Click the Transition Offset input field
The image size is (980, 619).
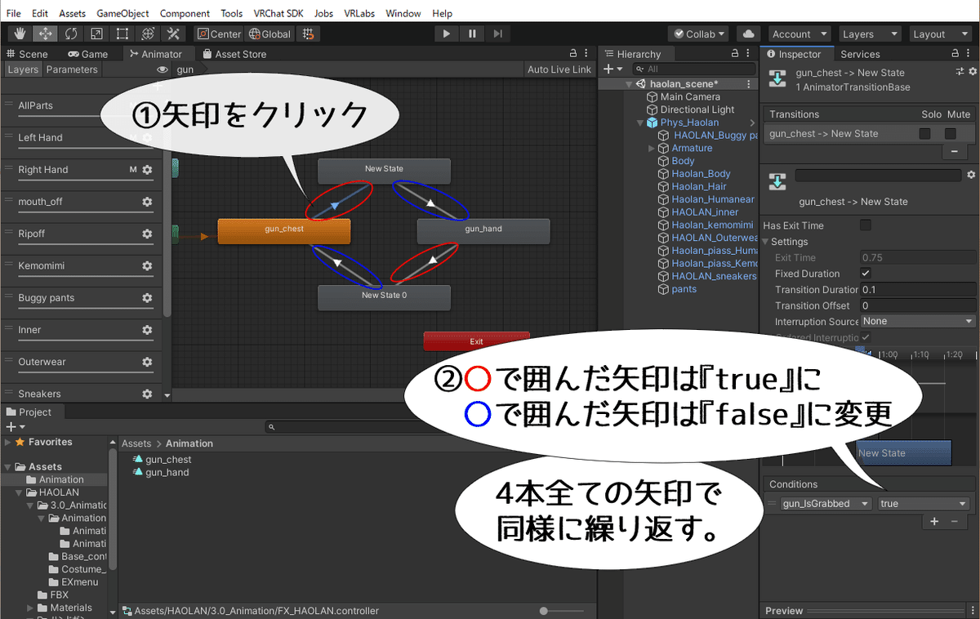918,305
